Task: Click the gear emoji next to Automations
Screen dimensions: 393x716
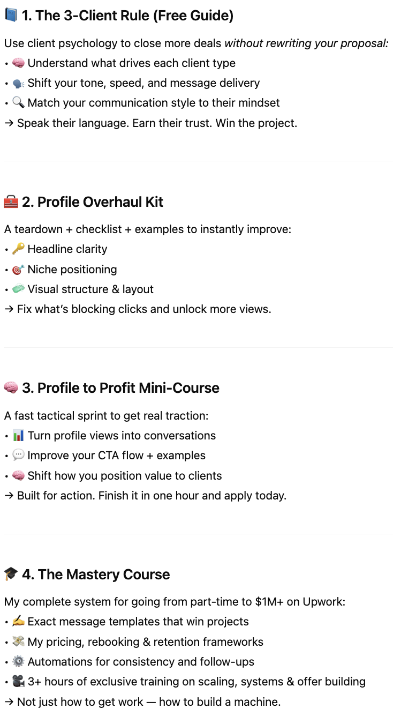Action: (x=18, y=662)
